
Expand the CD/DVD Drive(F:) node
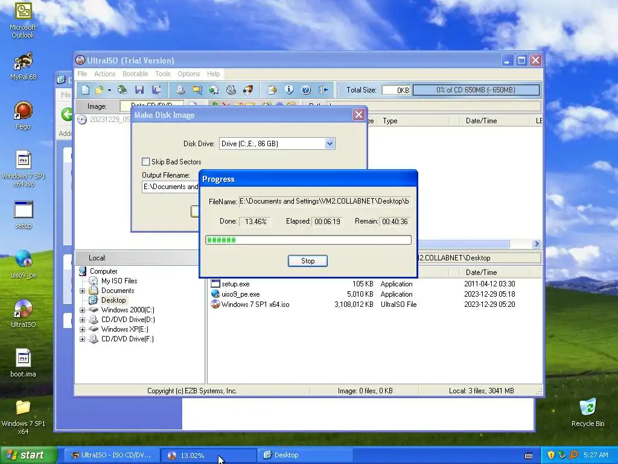pos(82,340)
